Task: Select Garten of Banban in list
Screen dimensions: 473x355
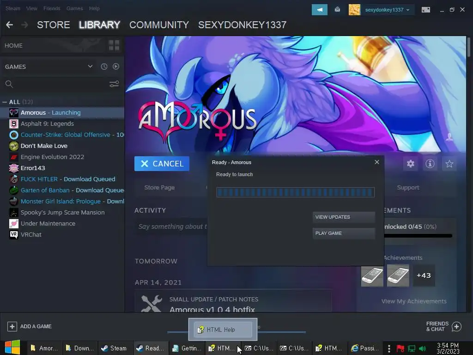Action: 62,190
